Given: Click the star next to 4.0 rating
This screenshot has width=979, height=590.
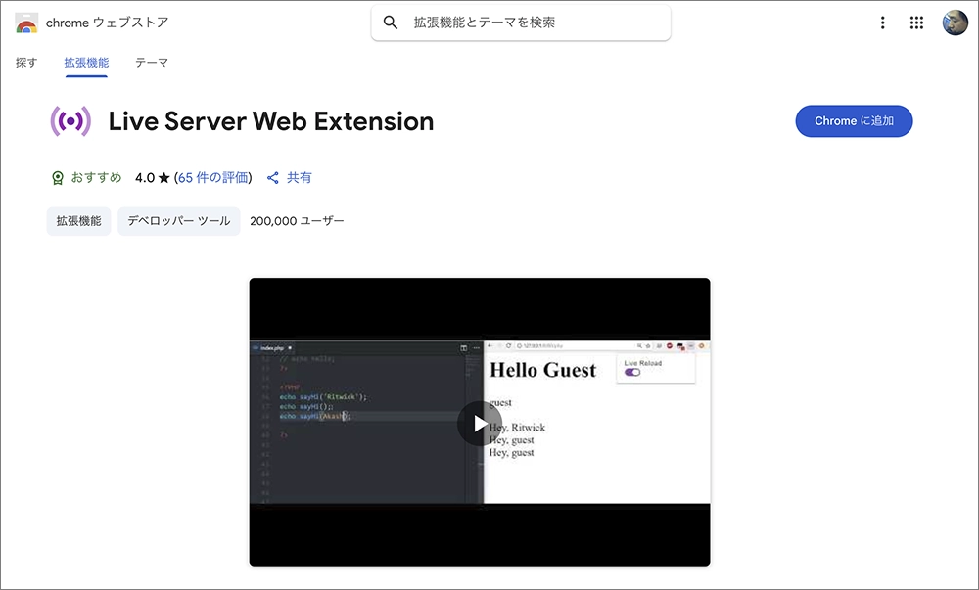Looking at the screenshot, I should [x=164, y=178].
